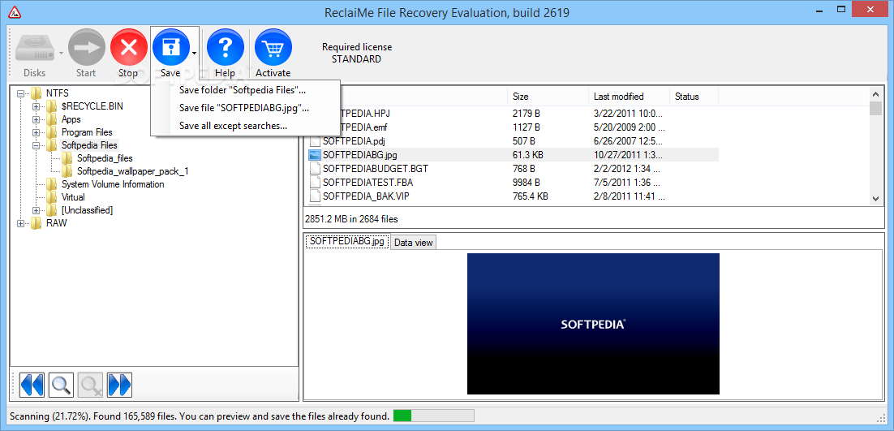Image resolution: width=894 pixels, height=431 pixels.
Task: Click the Activate shopping cart icon
Action: click(x=273, y=47)
